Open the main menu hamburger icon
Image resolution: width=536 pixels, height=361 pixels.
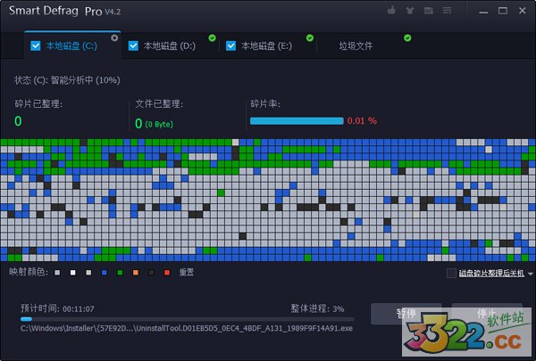point(448,11)
